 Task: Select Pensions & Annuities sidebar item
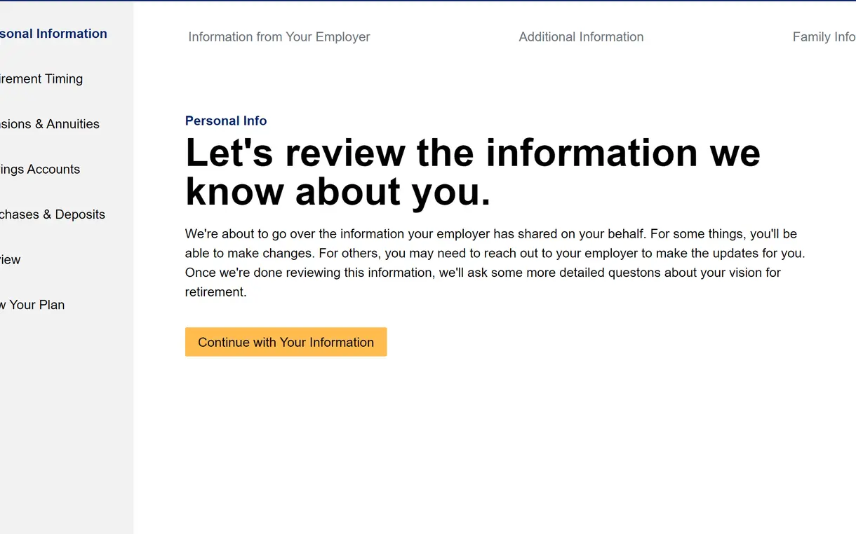coord(50,124)
